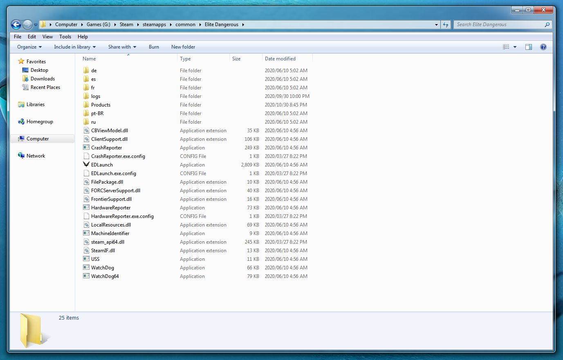Select Network in the navigation pane
The height and width of the screenshot is (360, 563).
tap(36, 156)
